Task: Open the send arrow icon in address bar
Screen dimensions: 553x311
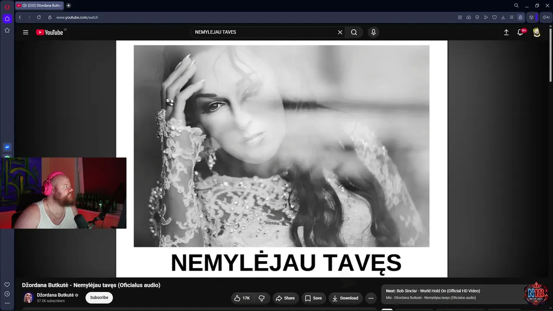Action: coord(486,17)
